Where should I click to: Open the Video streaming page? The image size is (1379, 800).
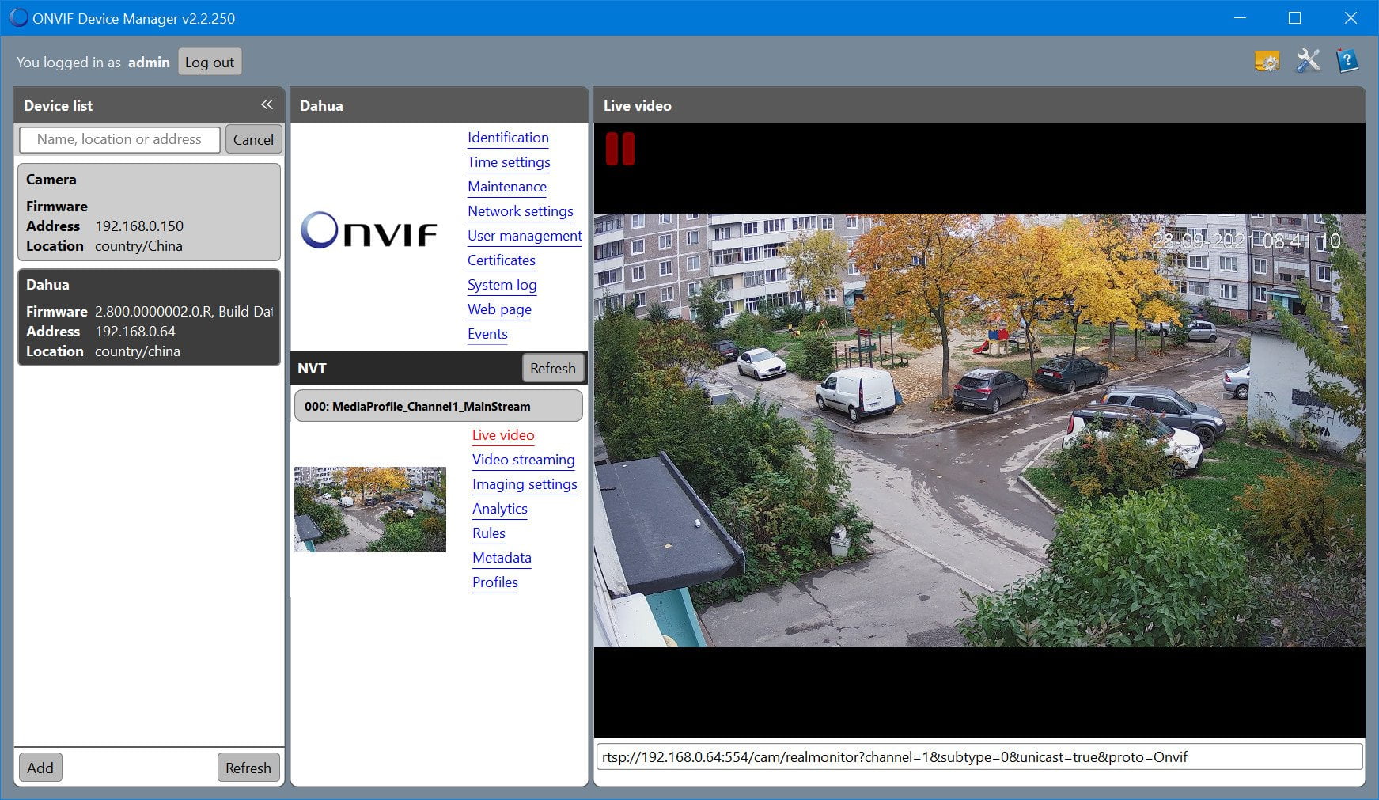523,460
